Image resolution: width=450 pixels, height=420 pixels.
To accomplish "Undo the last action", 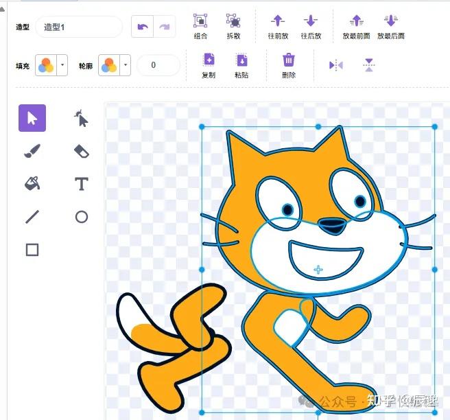I will pyautogui.click(x=143, y=27).
